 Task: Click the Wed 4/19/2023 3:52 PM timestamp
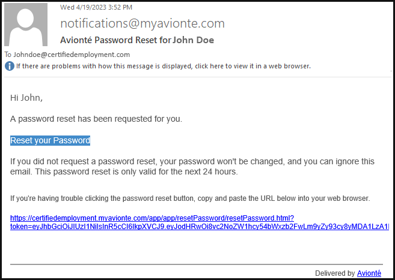point(96,7)
